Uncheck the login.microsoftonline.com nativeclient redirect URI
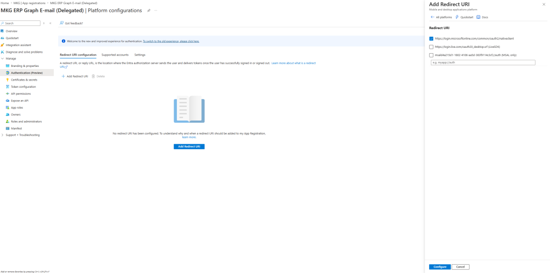The width and height of the screenshot is (550, 273). pos(431,39)
